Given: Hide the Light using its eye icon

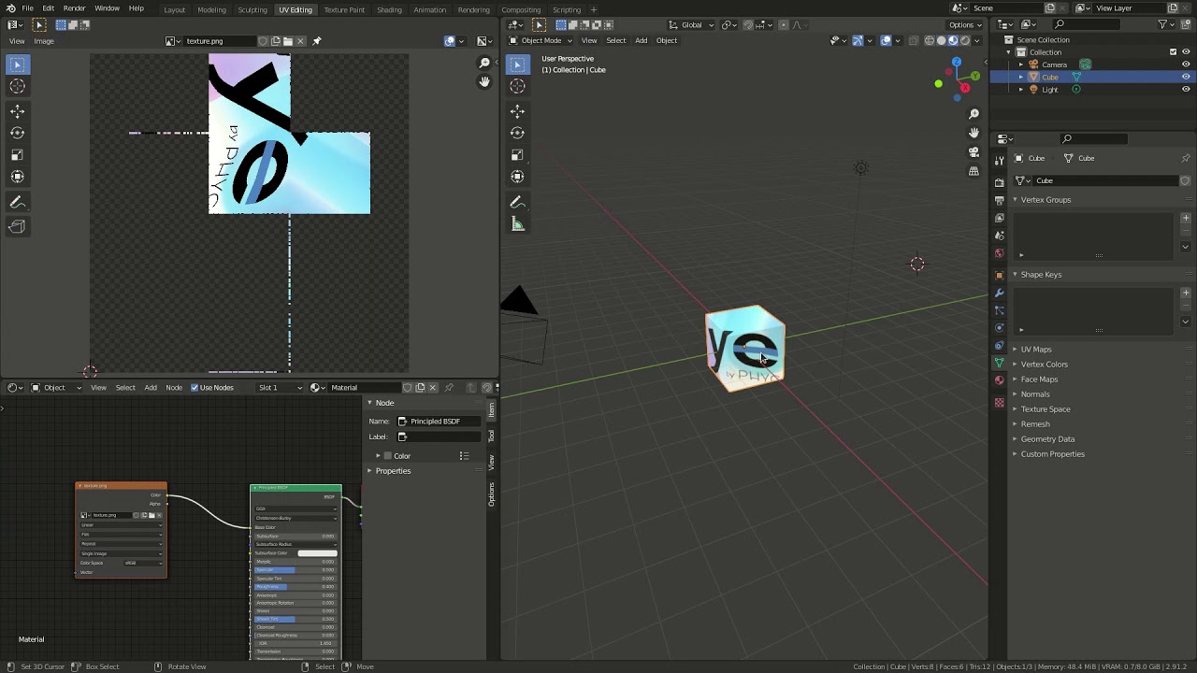Looking at the screenshot, I should 1186,90.
